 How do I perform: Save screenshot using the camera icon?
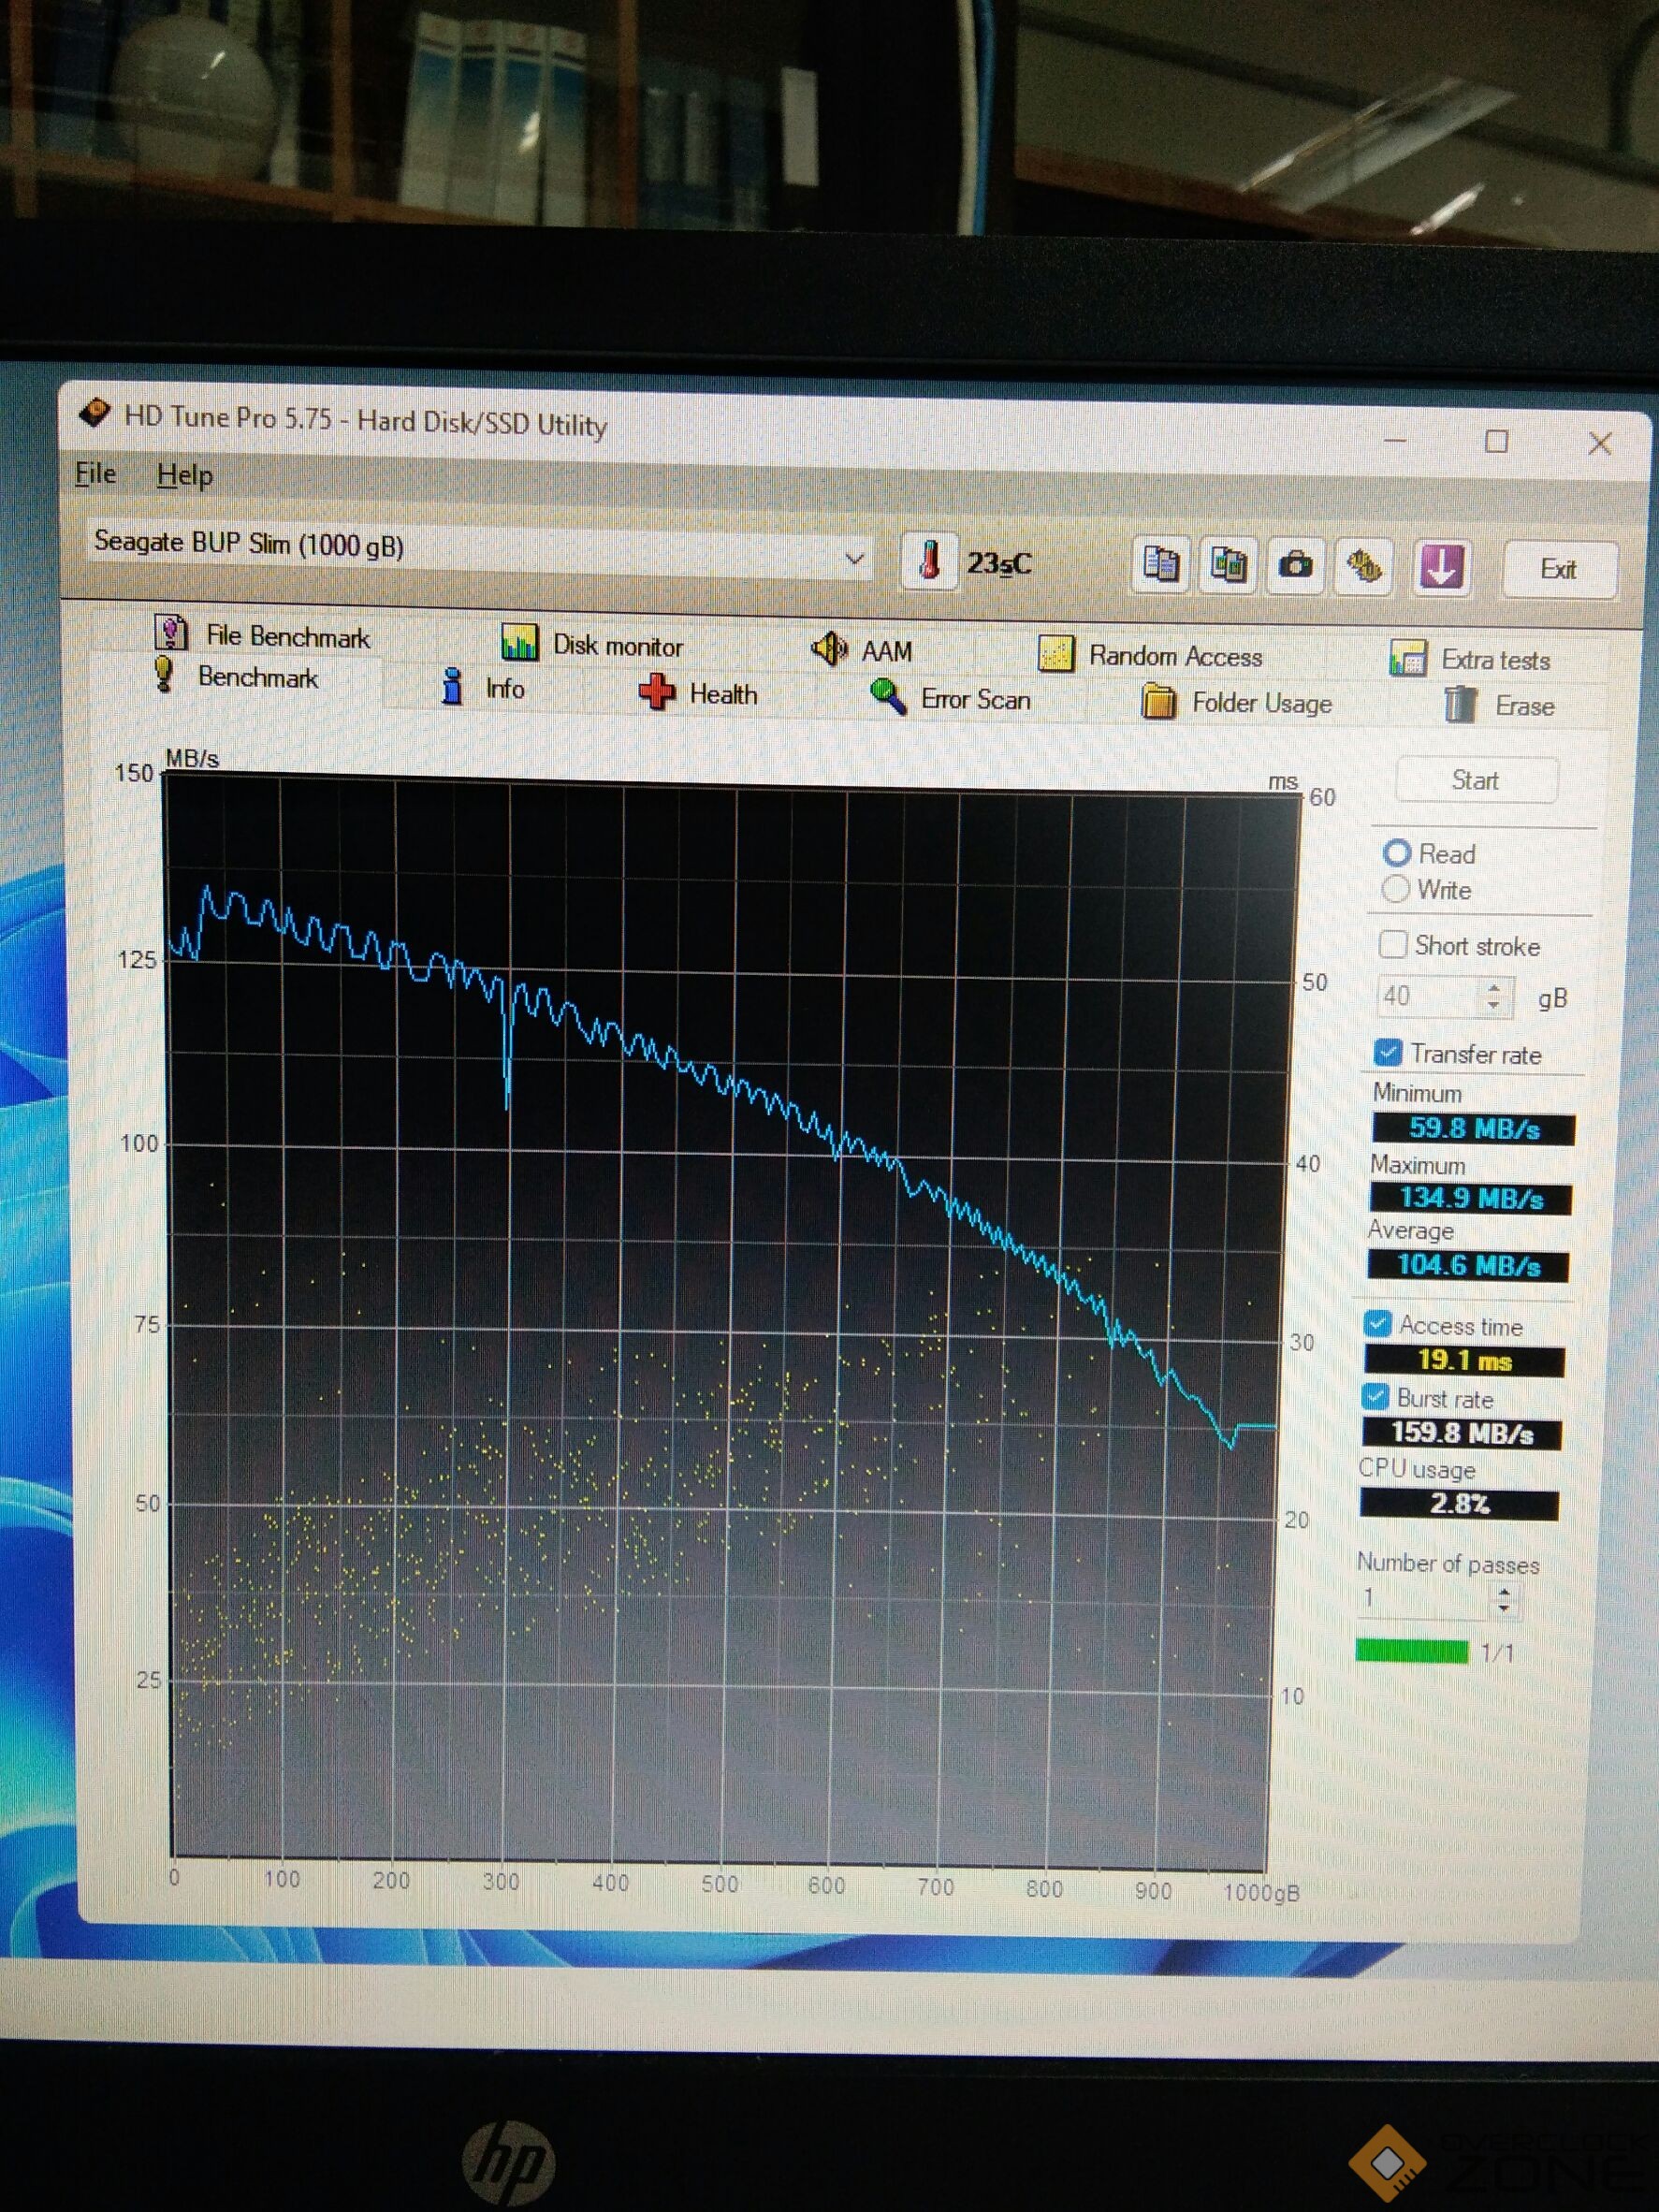[1296, 566]
